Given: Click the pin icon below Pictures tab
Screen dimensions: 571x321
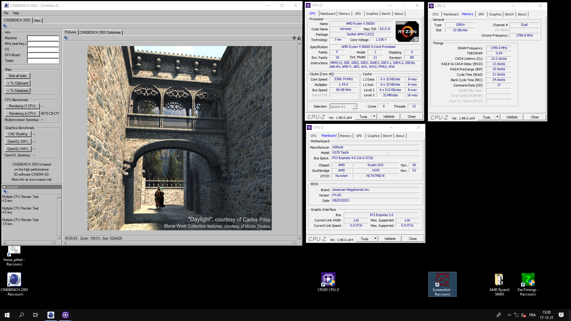Looking at the screenshot, I should [x=66, y=38].
